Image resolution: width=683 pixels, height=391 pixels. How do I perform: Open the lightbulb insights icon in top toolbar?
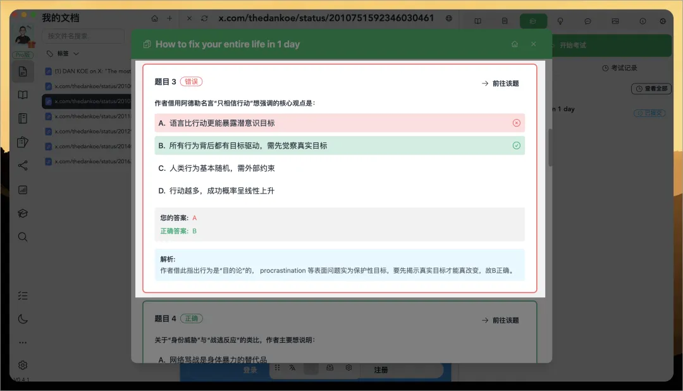click(560, 20)
